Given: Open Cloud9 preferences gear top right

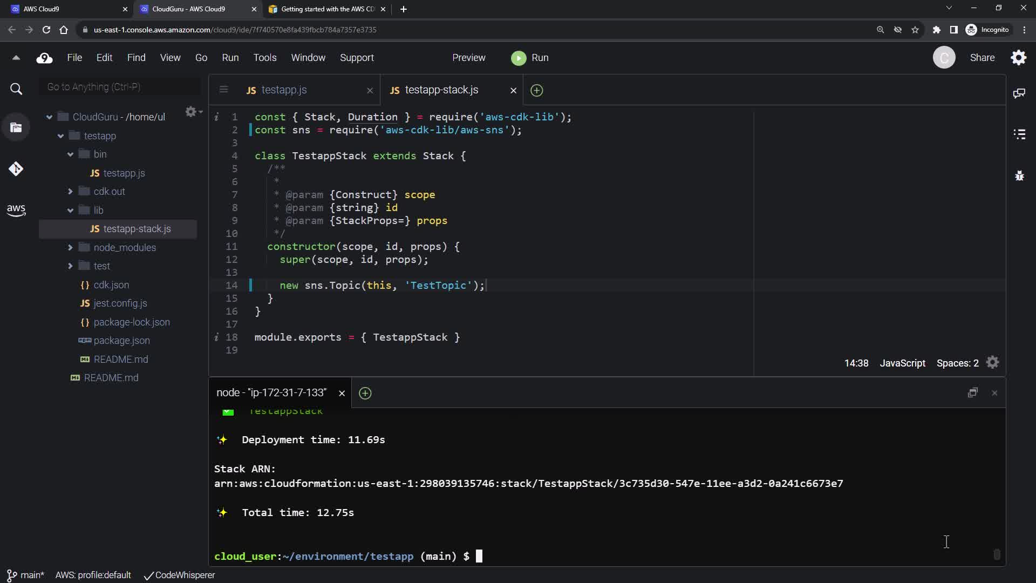Looking at the screenshot, I should point(1018,58).
